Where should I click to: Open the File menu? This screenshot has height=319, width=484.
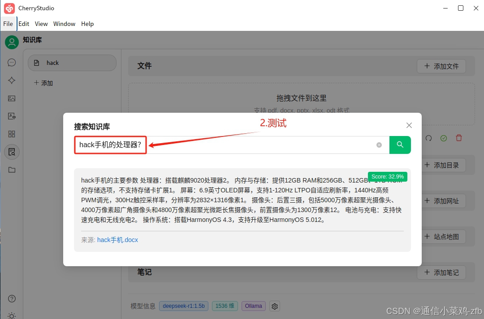pyautogui.click(x=8, y=24)
